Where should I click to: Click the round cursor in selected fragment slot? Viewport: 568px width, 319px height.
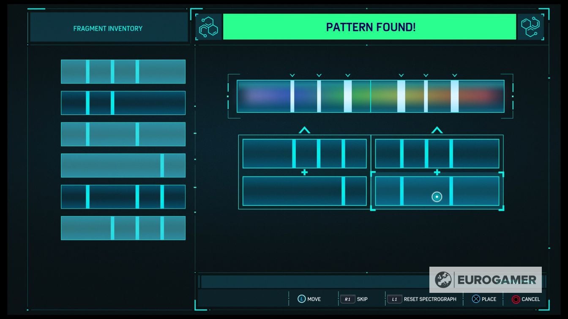pyautogui.click(x=437, y=197)
